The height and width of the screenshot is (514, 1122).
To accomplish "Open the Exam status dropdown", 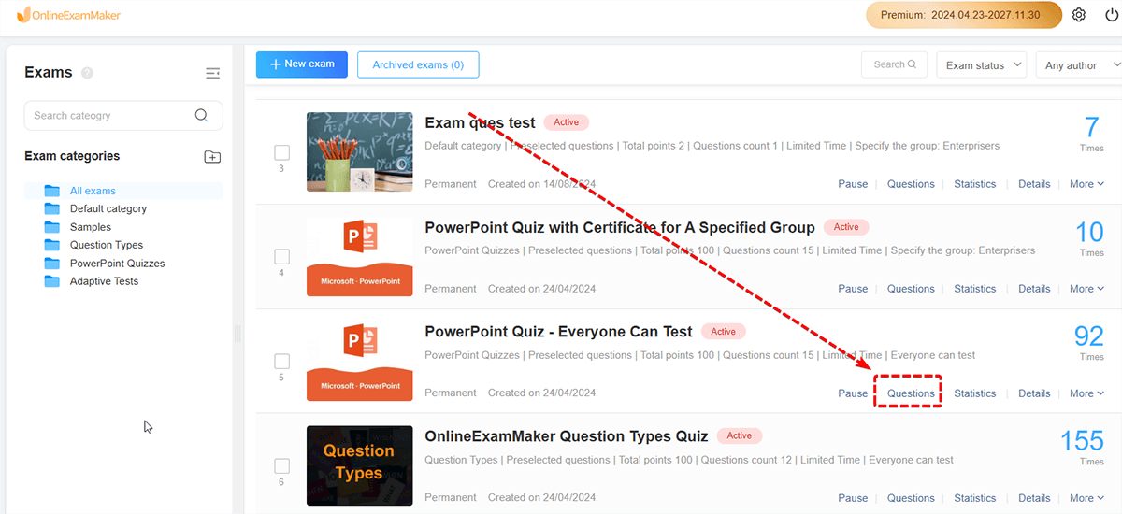I will coord(981,65).
